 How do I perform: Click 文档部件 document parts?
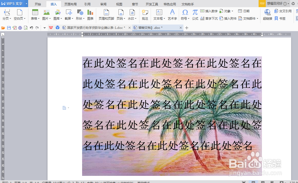click(x=248, y=18)
